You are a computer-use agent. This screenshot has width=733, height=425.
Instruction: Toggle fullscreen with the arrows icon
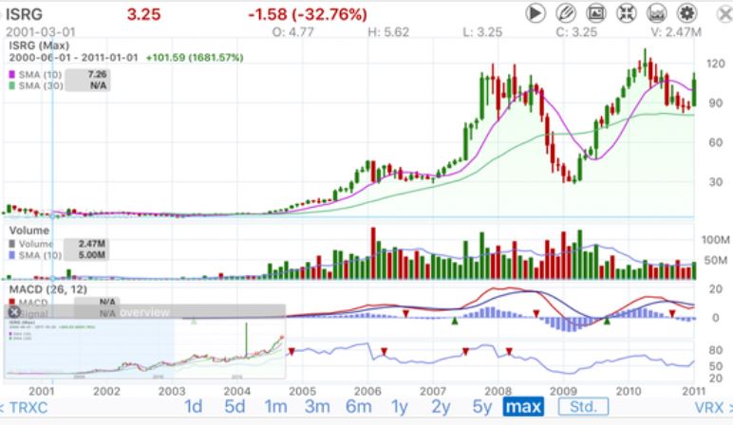625,13
